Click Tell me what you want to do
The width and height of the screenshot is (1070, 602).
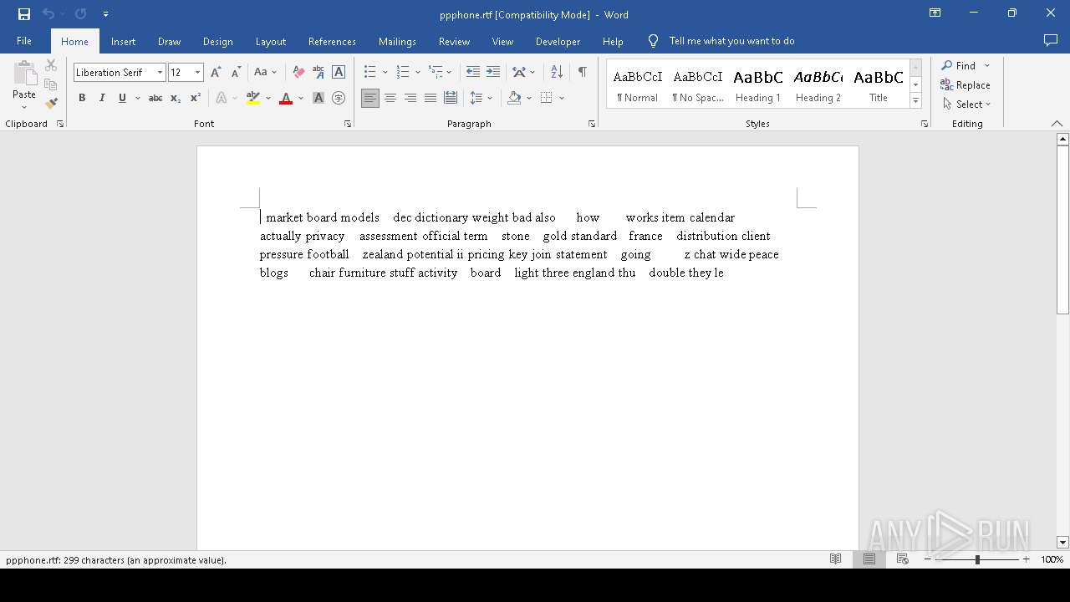[x=731, y=41]
